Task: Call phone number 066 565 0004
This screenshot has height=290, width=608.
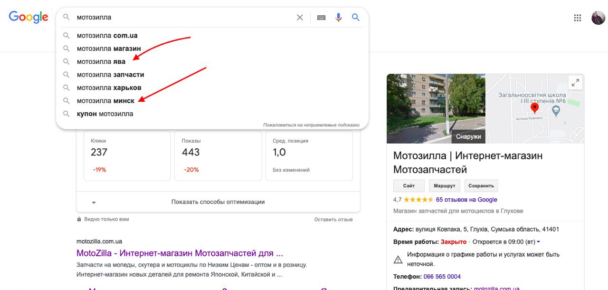Action: 442,277
